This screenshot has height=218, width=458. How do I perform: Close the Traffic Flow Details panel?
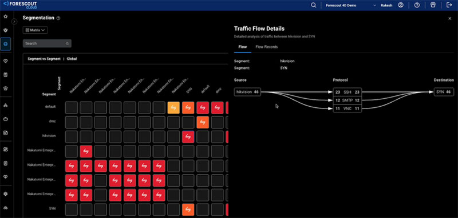[450, 18]
